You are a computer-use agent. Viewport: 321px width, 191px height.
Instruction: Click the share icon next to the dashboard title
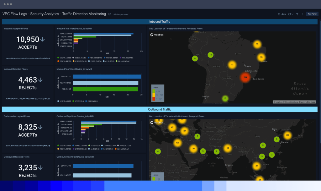click(x=109, y=14)
